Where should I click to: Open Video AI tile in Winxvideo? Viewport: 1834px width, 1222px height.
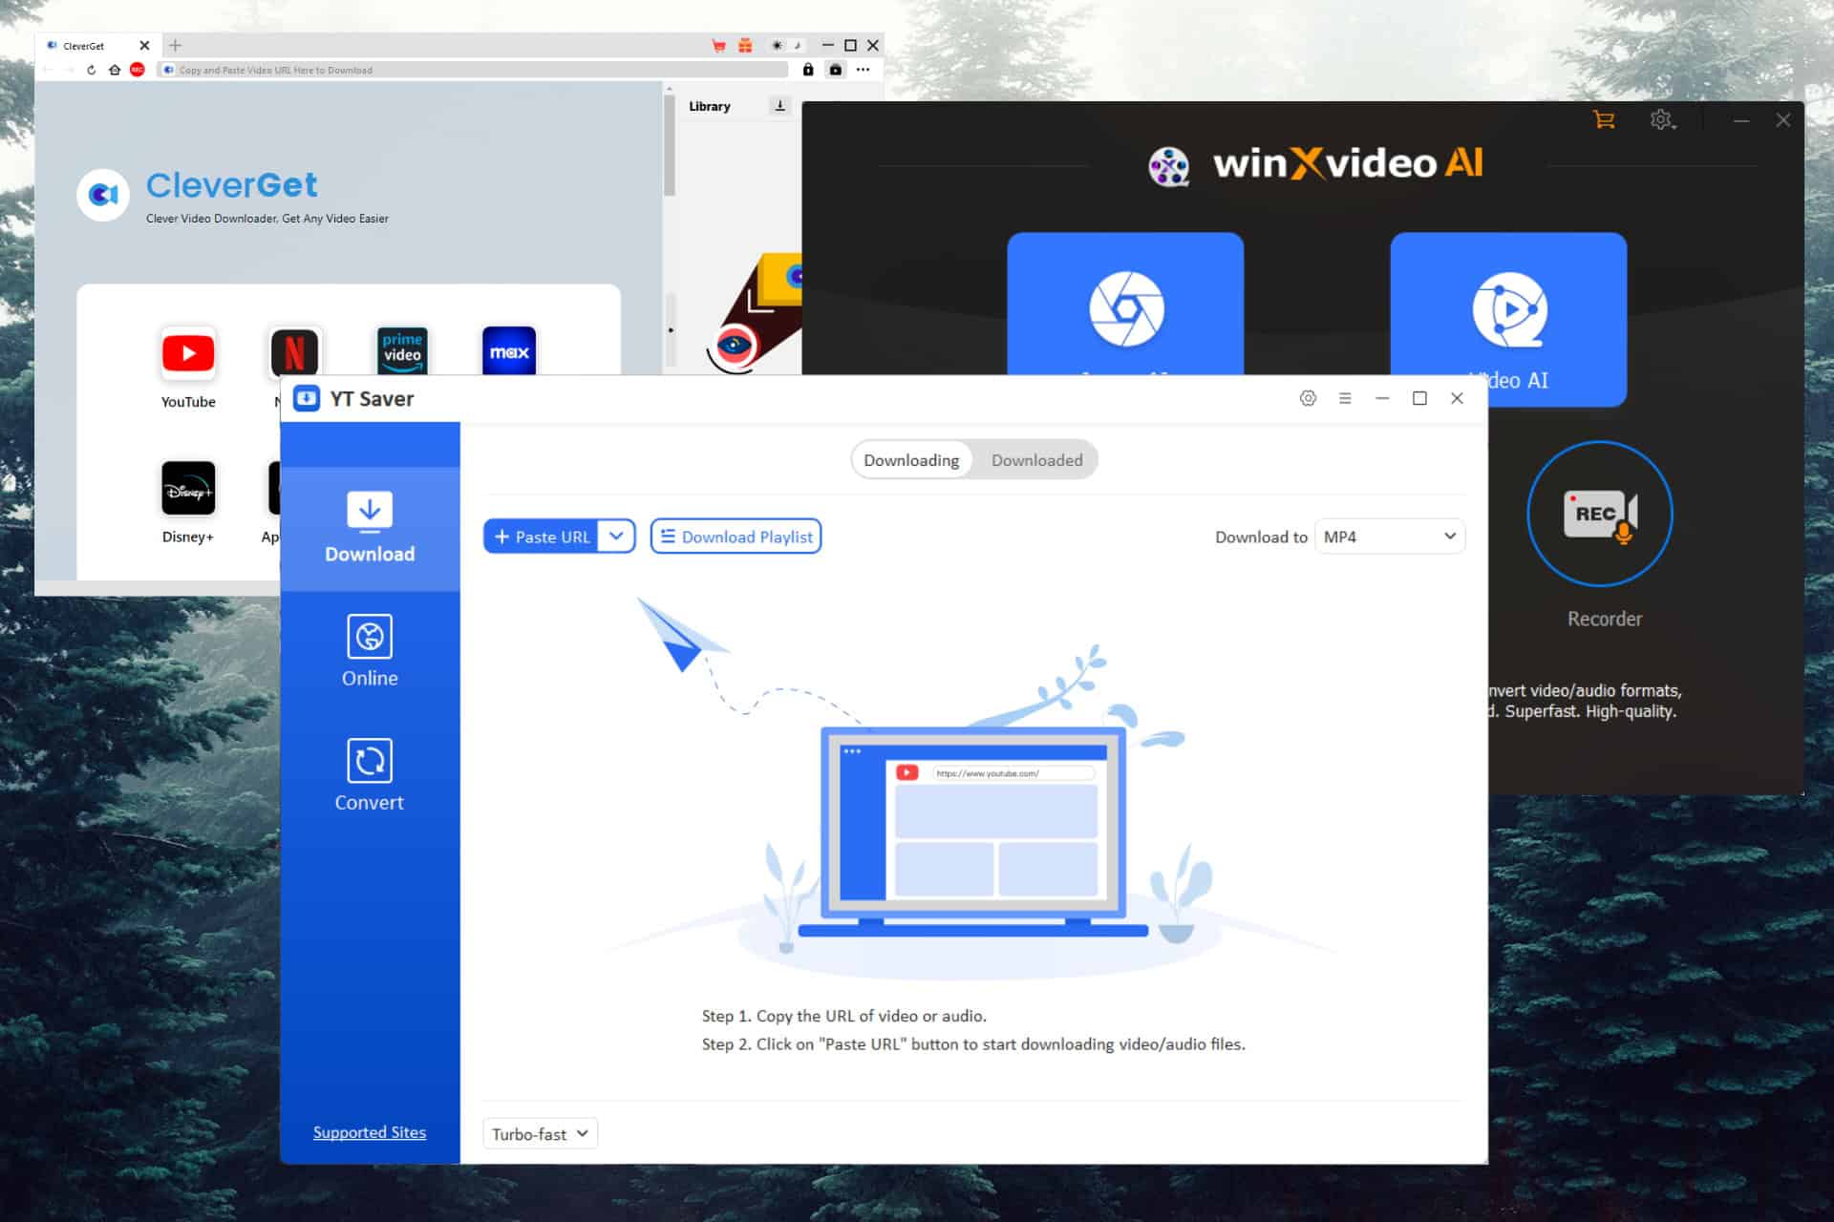pyautogui.click(x=1508, y=304)
